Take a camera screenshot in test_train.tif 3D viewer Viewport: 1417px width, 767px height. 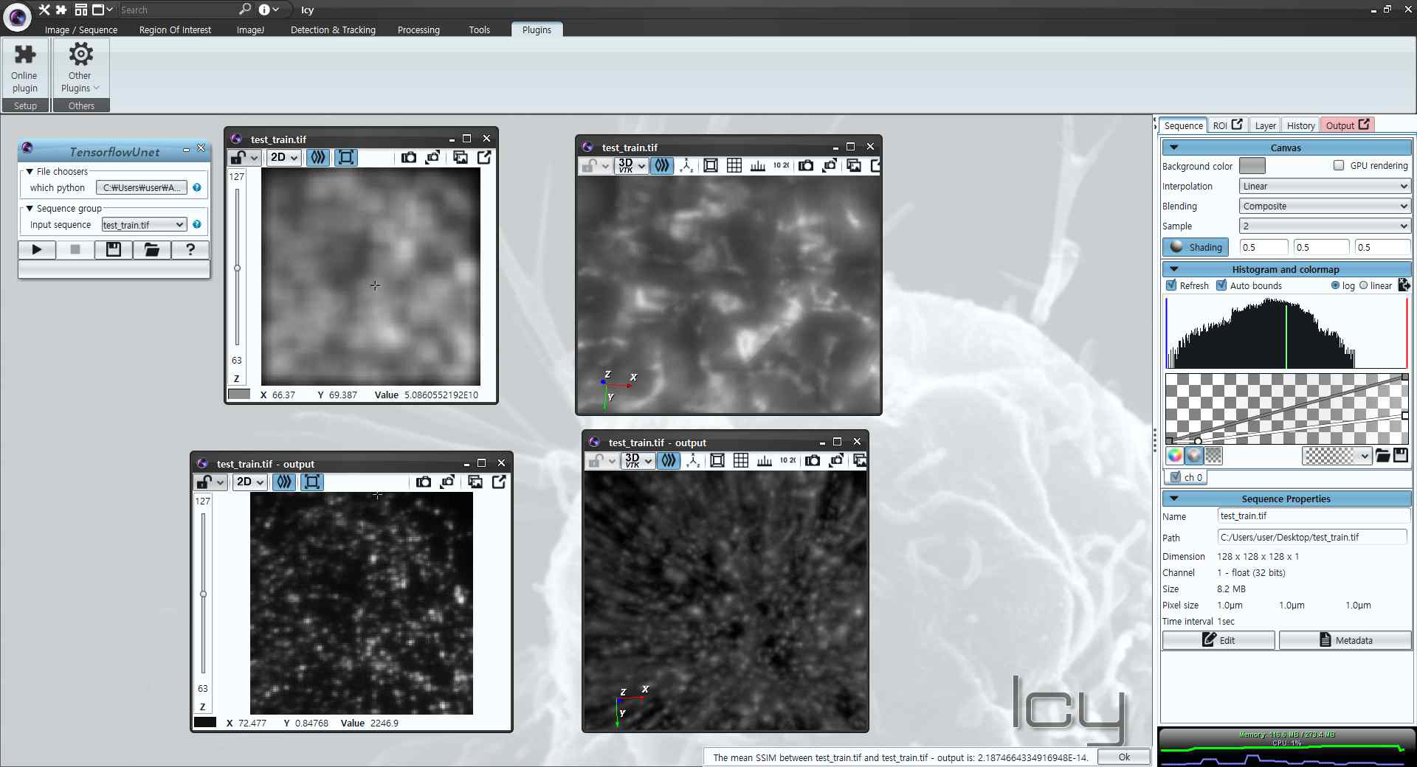(806, 166)
